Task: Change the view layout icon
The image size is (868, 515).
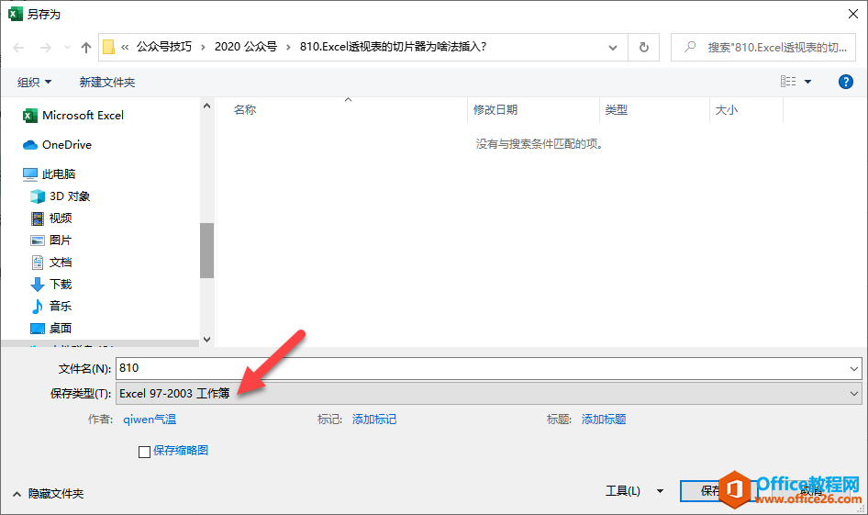Action: tap(788, 82)
